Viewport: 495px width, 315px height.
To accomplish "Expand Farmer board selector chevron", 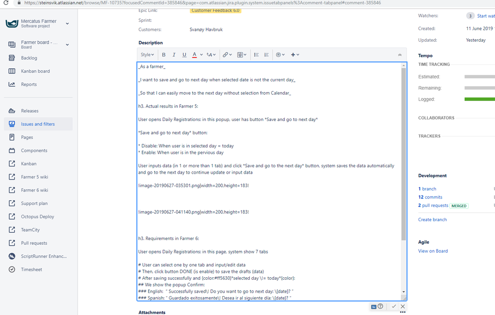I will [67, 45].
